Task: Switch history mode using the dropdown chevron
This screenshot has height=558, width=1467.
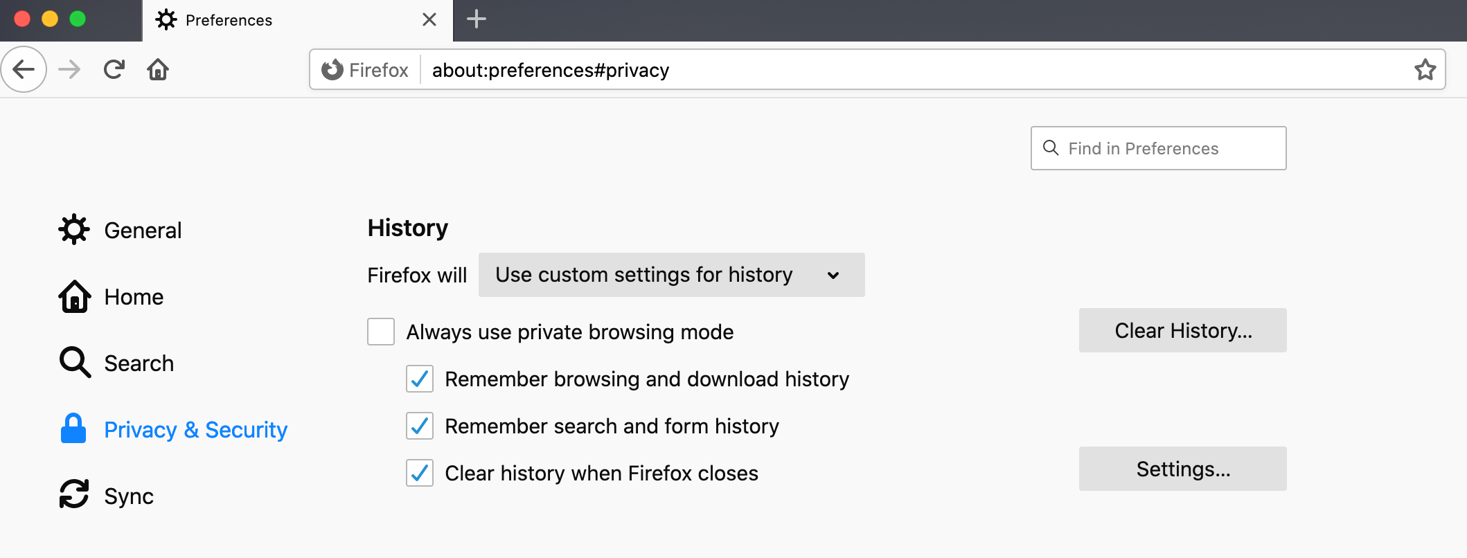Action: click(834, 275)
